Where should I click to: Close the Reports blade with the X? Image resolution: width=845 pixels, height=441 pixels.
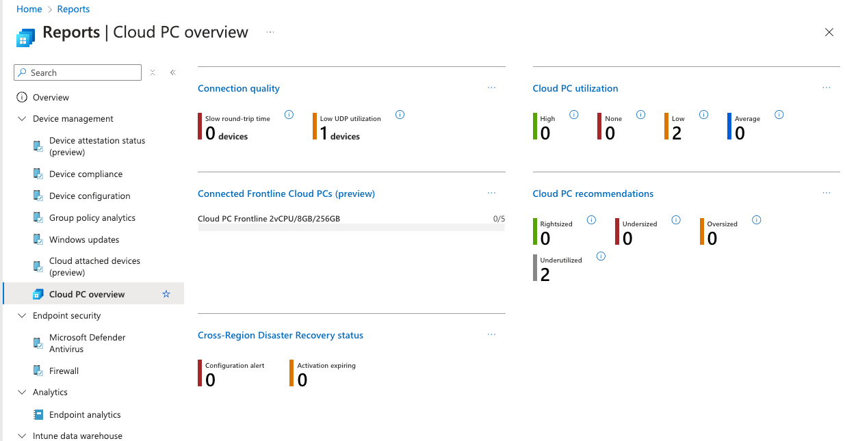pos(829,32)
